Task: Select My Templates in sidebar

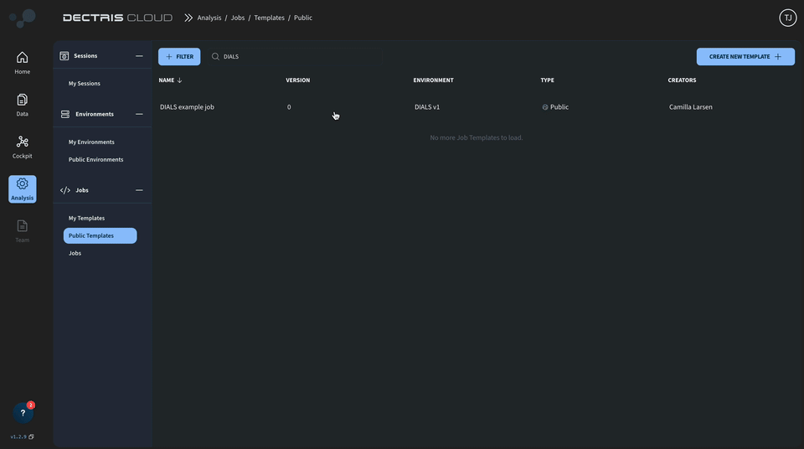Action: click(x=86, y=218)
